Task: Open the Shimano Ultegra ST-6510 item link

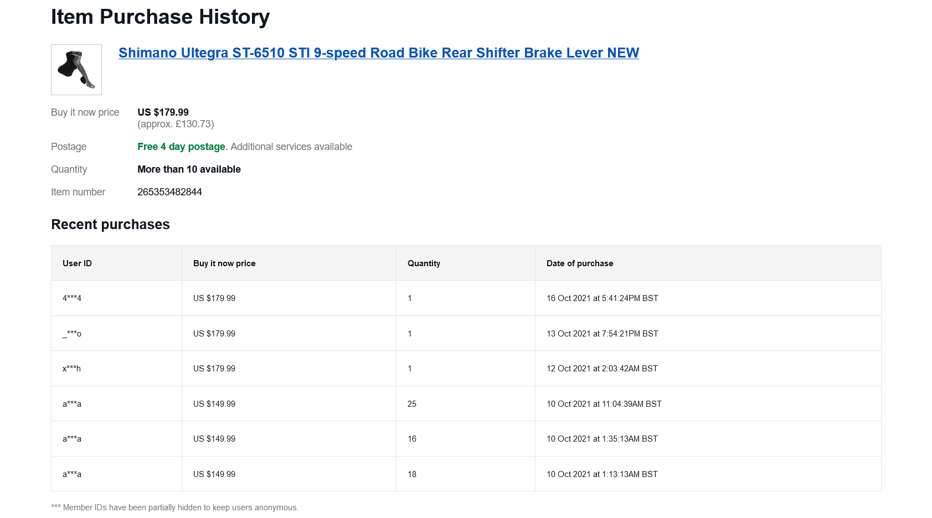Action: click(x=379, y=53)
